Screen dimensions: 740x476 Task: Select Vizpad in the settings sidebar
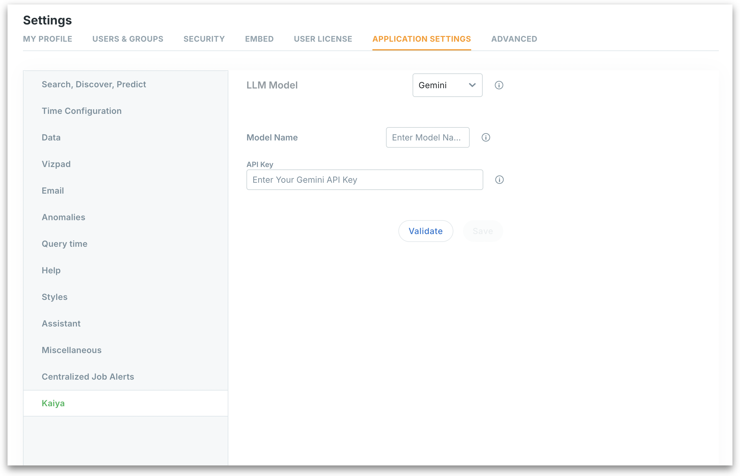[56, 164]
